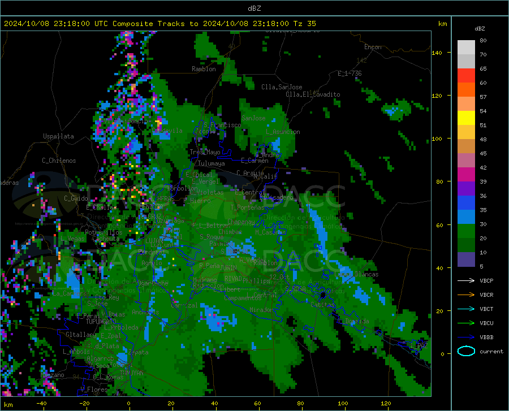Click the Encon map label
The height and width of the screenshot is (411, 509).
(x=373, y=47)
